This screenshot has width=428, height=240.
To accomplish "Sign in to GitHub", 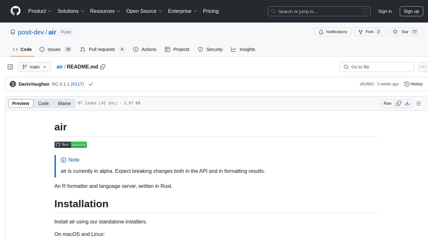I will coord(385,11).
